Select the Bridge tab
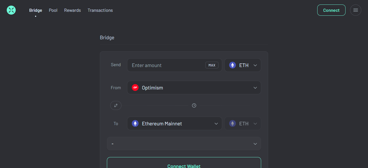This screenshot has width=368, height=168. tap(36, 10)
